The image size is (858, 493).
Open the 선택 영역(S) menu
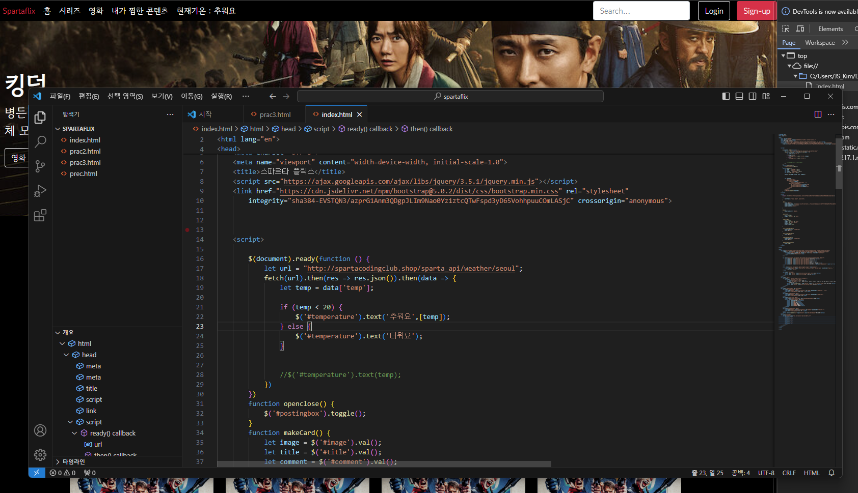[125, 96]
